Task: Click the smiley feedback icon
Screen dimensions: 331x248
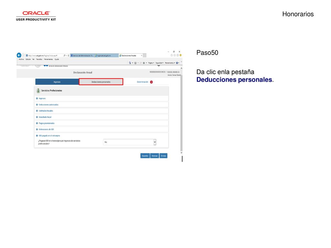Action: (180, 55)
